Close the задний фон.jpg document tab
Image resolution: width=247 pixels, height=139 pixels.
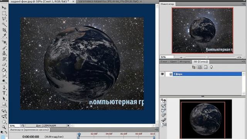click(x=73, y=2)
